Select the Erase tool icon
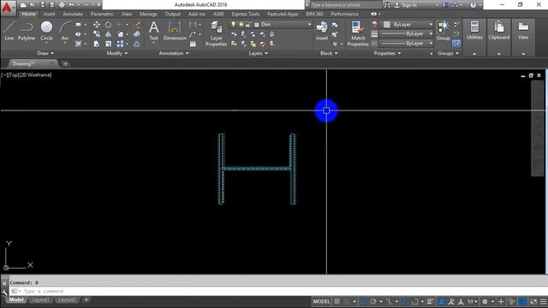 click(x=137, y=25)
